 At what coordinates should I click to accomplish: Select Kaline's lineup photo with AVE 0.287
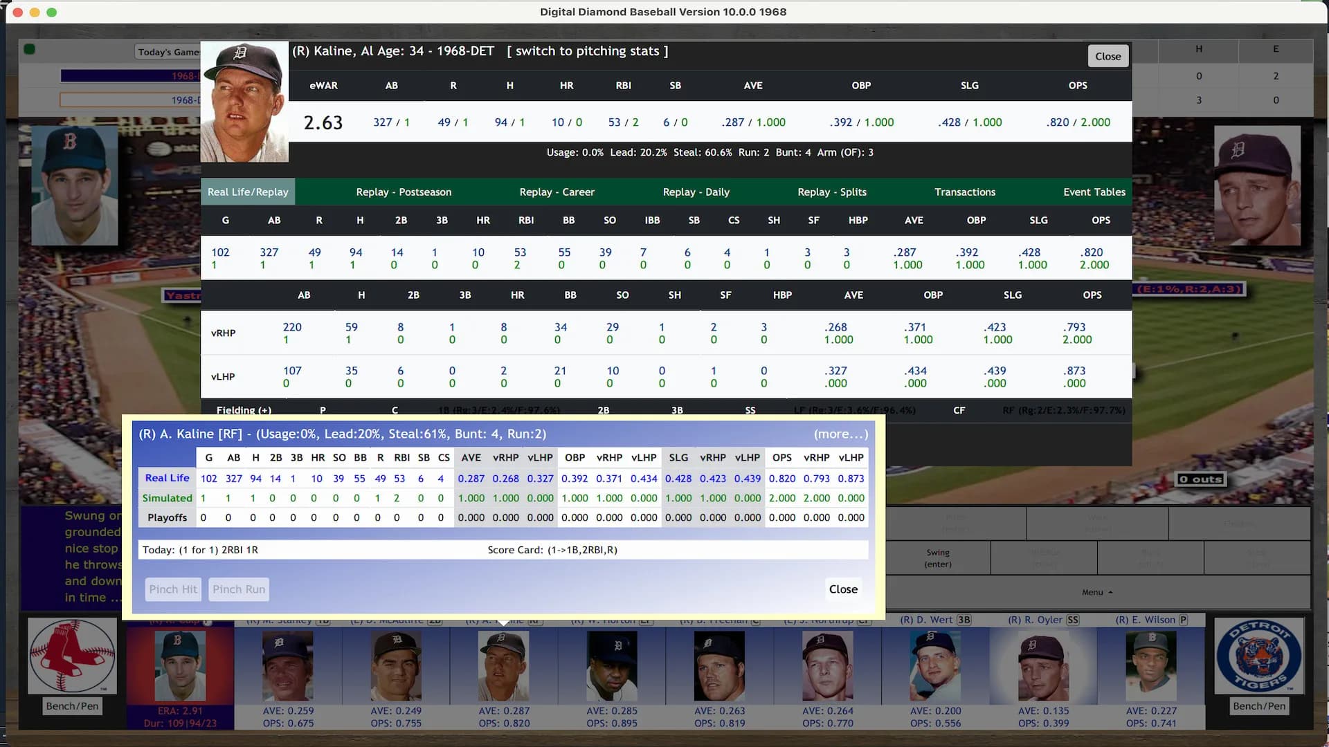pyautogui.click(x=504, y=666)
